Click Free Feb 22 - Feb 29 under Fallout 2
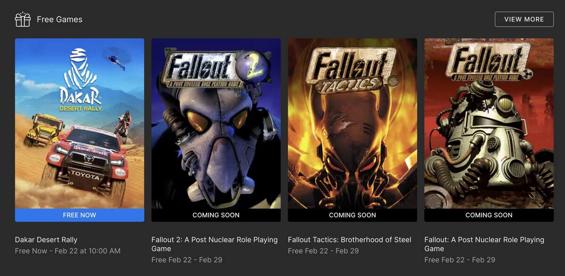The image size is (565, 276). point(187,260)
